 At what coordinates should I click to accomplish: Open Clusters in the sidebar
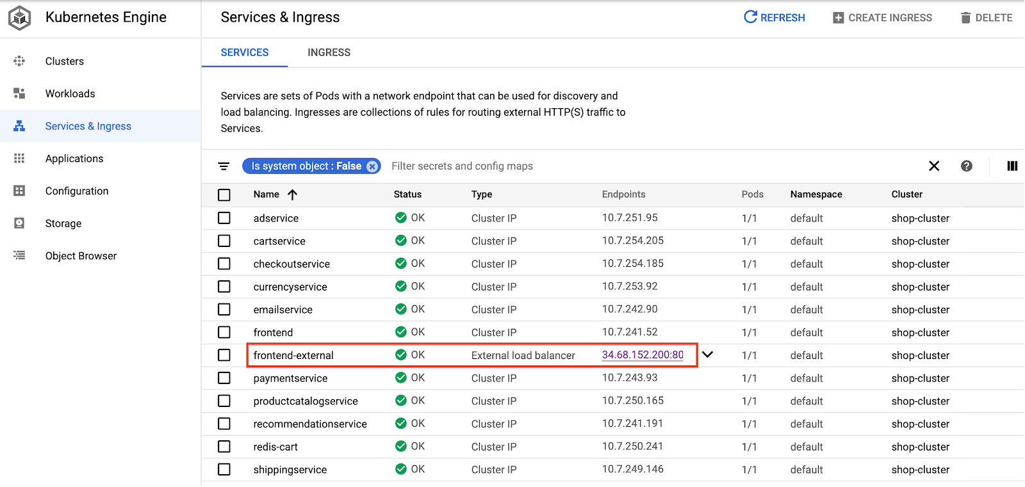[65, 61]
